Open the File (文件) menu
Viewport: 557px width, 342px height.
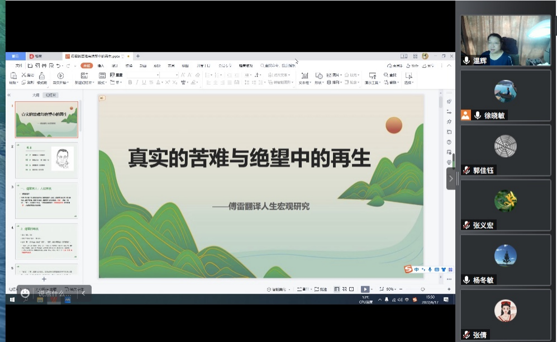click(18, 65)
